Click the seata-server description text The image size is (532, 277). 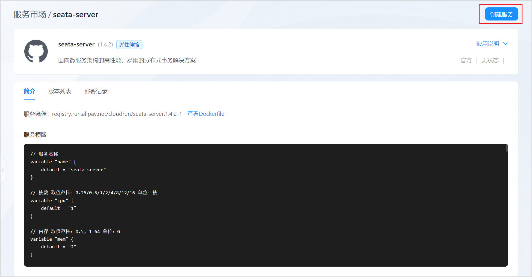coord(127,60)
